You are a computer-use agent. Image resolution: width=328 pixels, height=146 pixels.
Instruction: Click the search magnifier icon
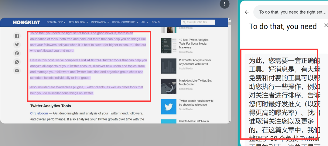[184, 22]
